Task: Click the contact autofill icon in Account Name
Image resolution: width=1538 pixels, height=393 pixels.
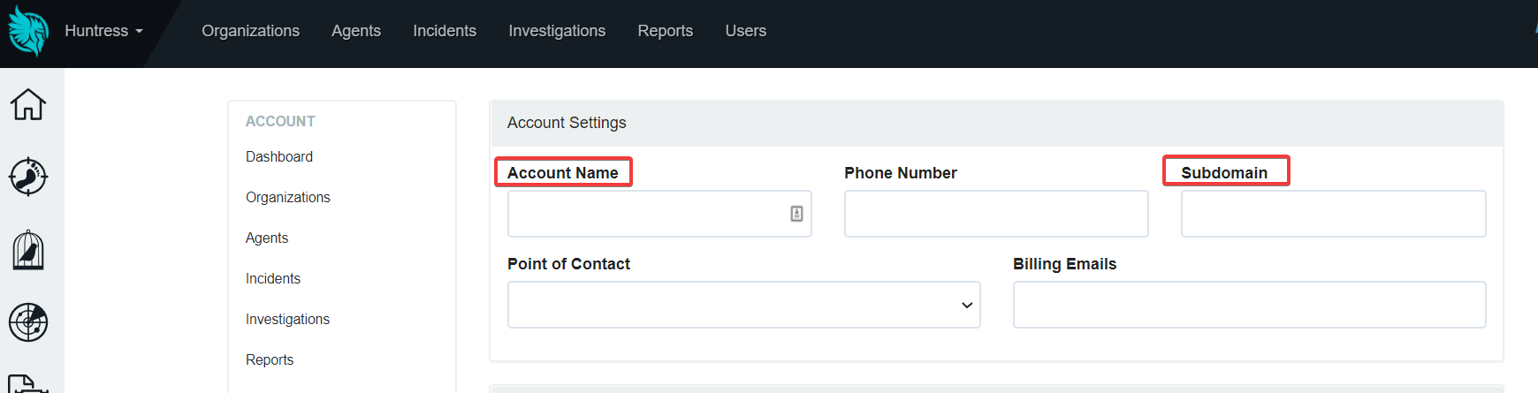Action: click(x=796, y=214)
